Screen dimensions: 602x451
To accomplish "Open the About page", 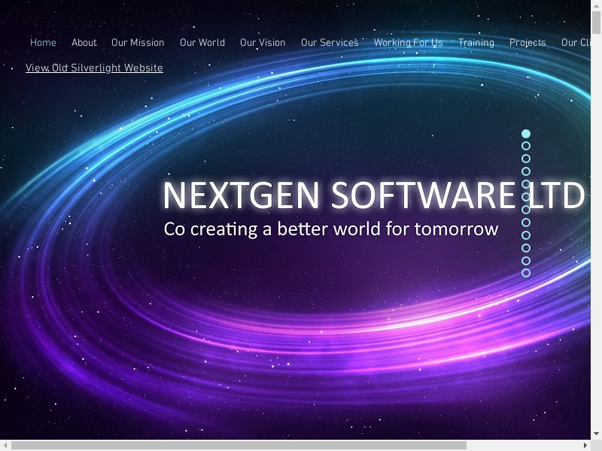I will [84, 43].
